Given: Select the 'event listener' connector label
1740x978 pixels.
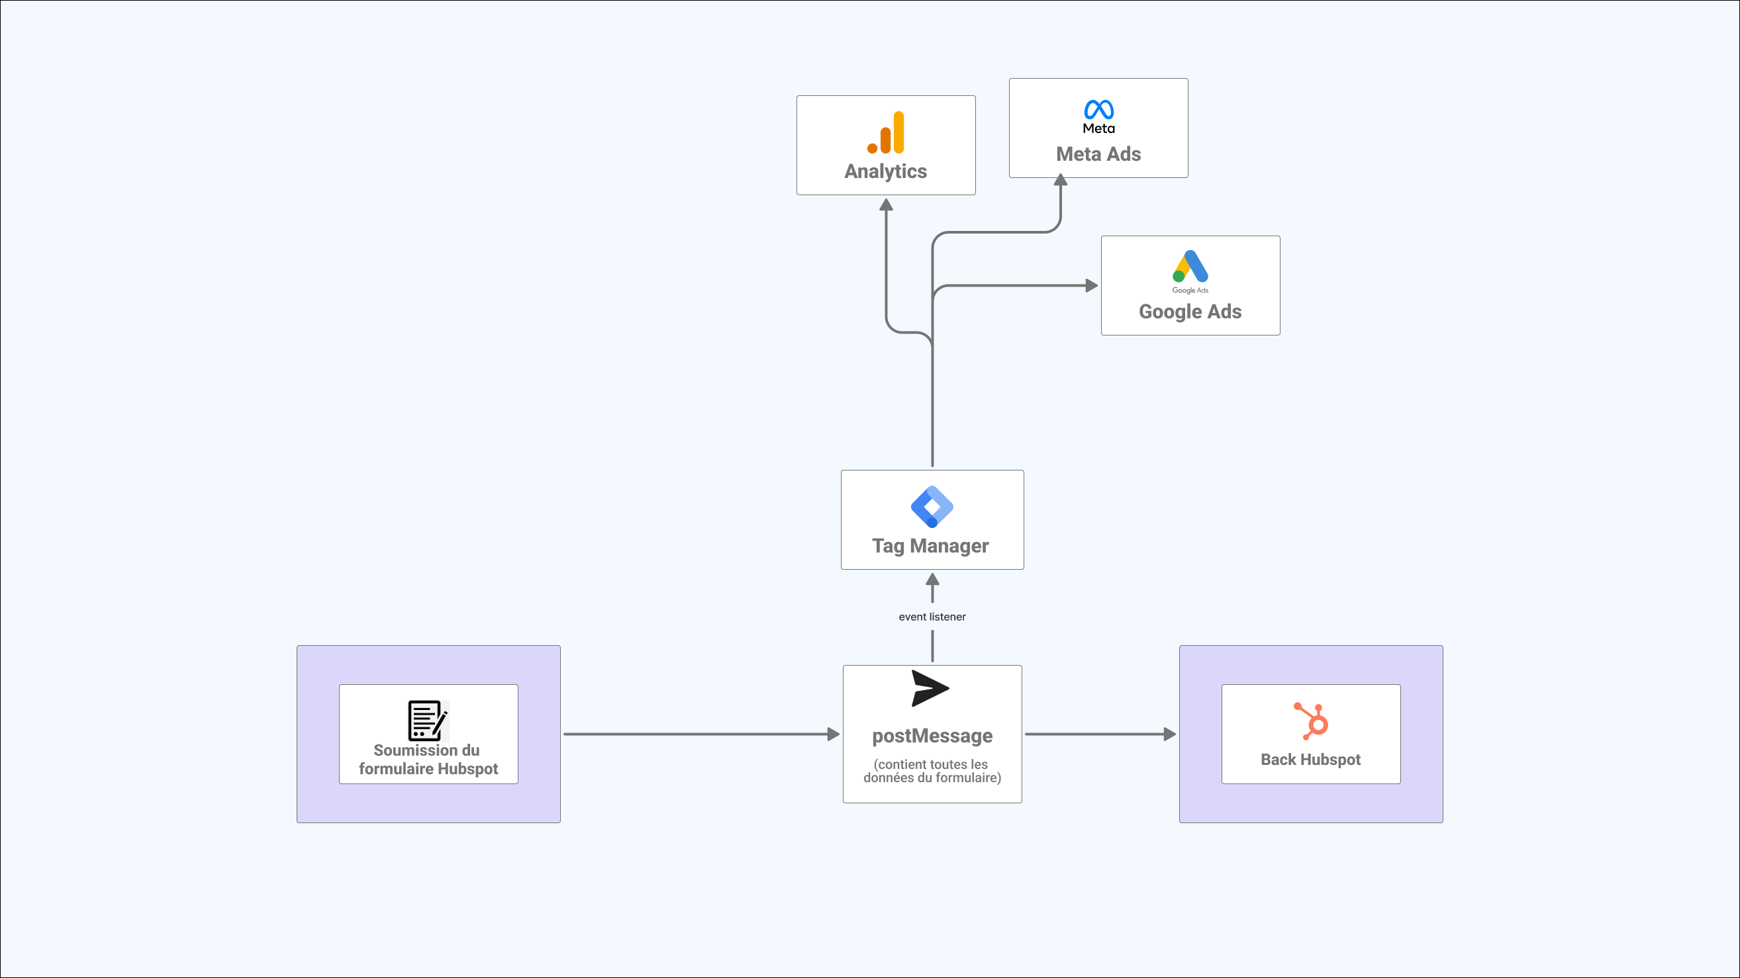Looking at the screenshot, I should click(x=932, y=617).
